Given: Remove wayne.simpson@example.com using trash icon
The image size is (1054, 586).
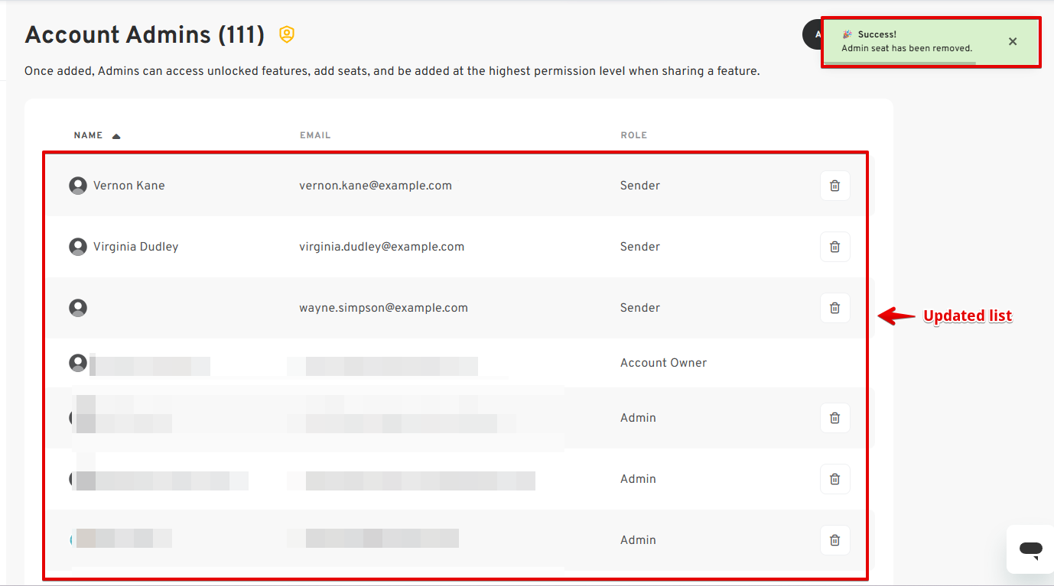Looking at the screenshot, I should pos(834,308).
